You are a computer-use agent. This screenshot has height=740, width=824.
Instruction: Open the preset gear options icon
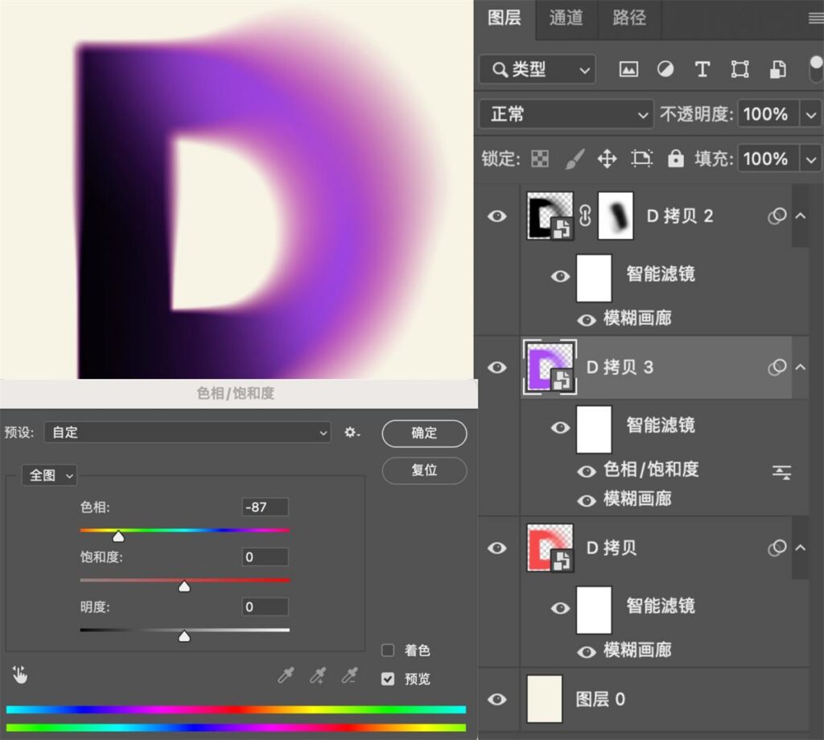click(x=352, y=433)
